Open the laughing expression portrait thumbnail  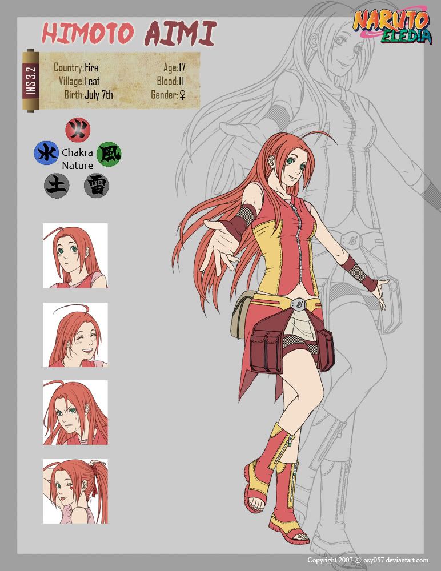tap(75, 335)
